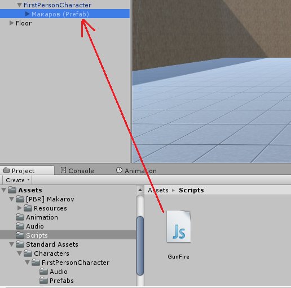This screenshot has height=288, width=291.
Task: Click the Standard Assets folder icon
Action: pos(20,244)
